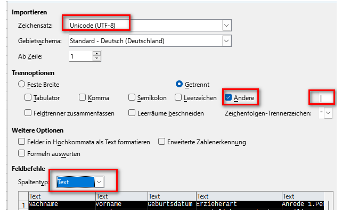This screenshot has width=342, height=214.
Task: Click the Andere separator text field
Action: [323, 98]
